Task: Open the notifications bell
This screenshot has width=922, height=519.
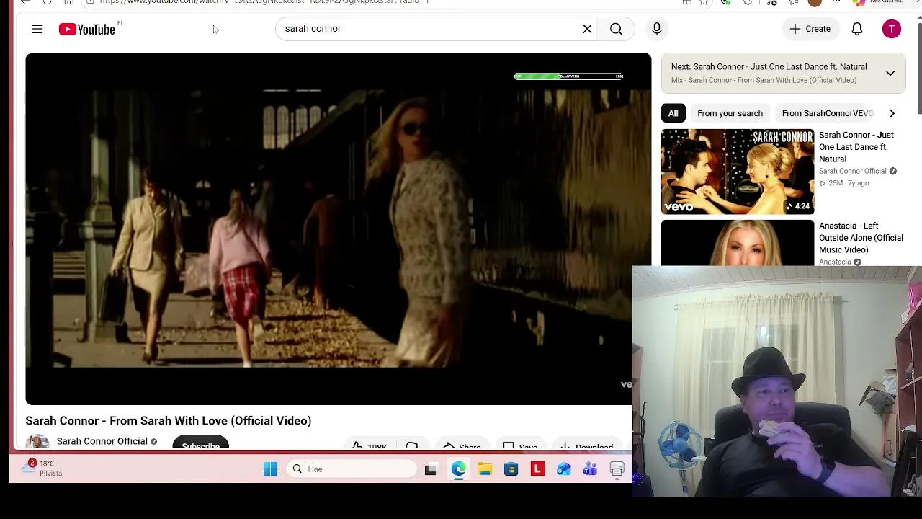Action: [x=857, y=29]
